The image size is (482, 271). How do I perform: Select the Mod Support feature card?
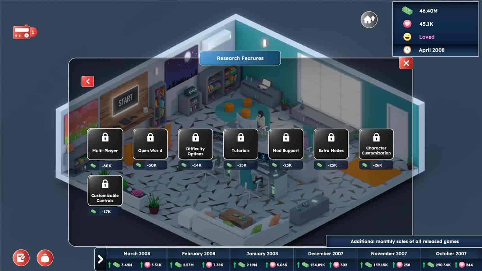(x=286, y=144)
